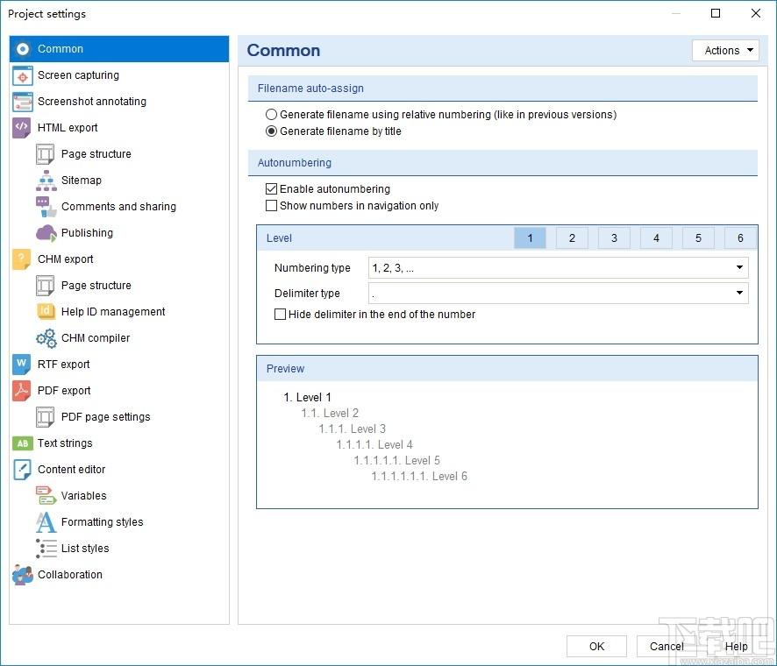Open the Publishing cloud icon
Screen dimensions: 777x666
pyautogui.click(x=46, y=233)
